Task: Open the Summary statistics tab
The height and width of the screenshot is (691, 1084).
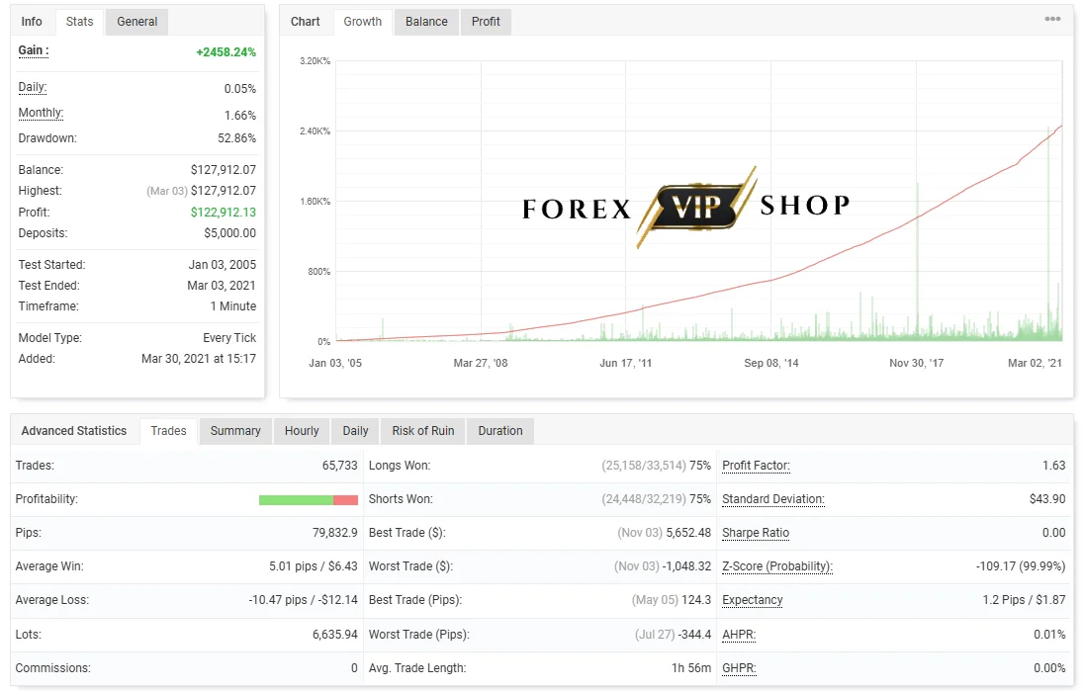Action: [235, 430]
